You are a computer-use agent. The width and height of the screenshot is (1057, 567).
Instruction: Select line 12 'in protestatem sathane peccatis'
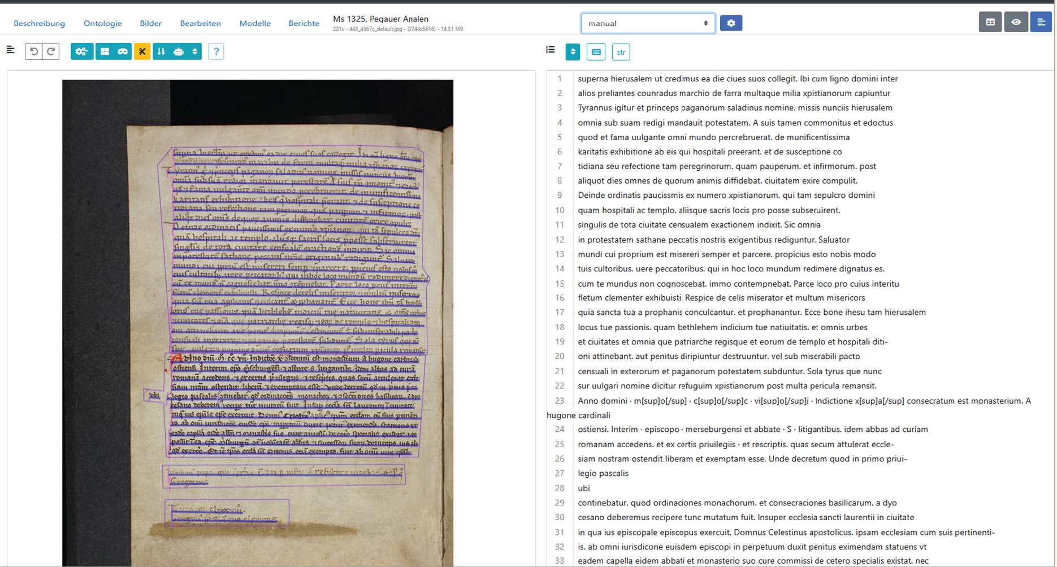714,240
